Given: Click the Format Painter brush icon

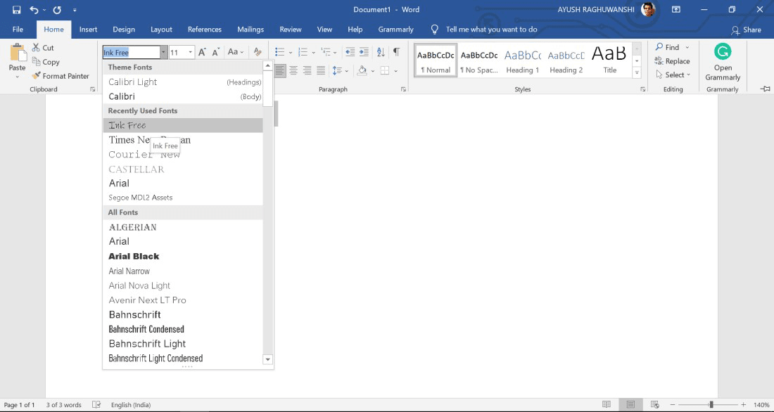Looking at the screenshot, I should coord(37,76).
